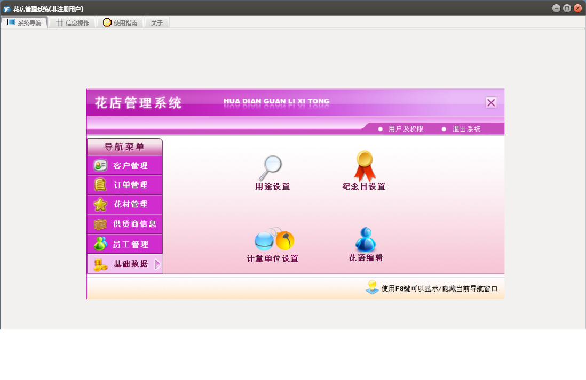The height and width of the screenshot is (380, 586).
Task: Select 客户管理 in navigation menu
Action: pos(125,165)
